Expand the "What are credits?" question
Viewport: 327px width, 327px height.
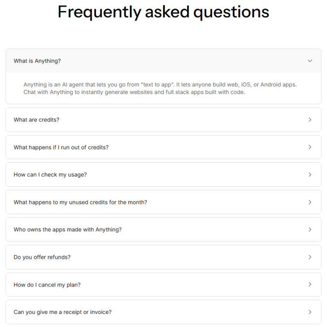click(x=36, y=120)
